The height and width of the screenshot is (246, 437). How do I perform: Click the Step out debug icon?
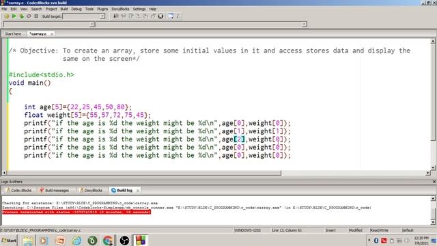pyautogui.click(x=145, y=16)
